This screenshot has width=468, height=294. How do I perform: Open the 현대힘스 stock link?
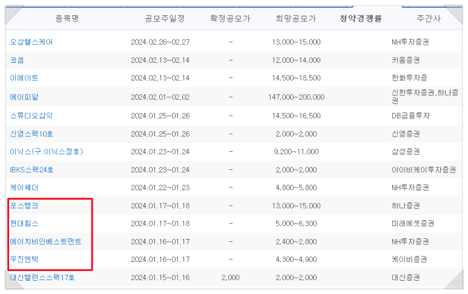click(24, 224)
